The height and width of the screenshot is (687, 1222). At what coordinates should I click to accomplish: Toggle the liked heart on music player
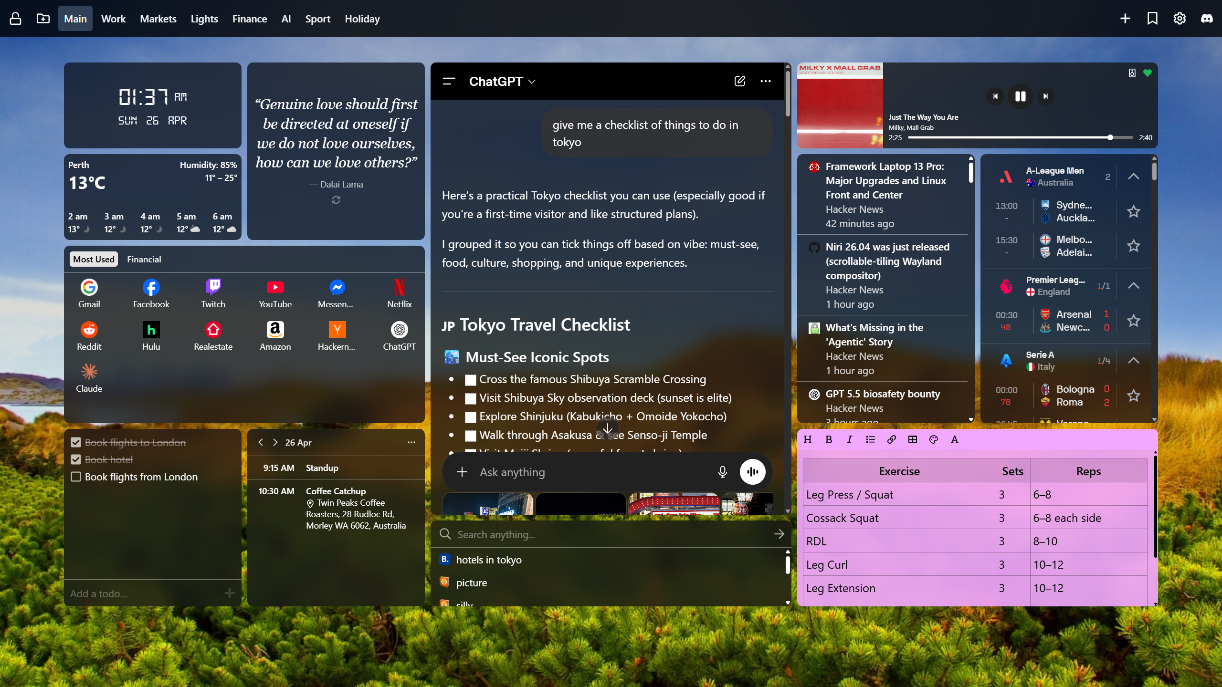point(1148,73)
